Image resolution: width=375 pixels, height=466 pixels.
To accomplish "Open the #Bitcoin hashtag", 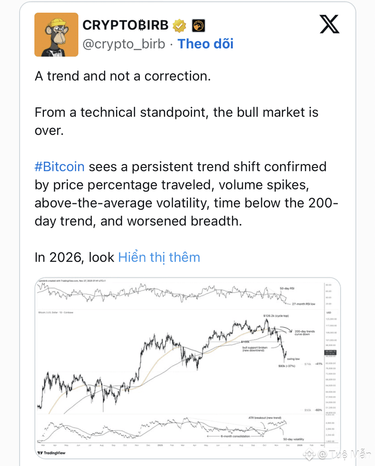I will coord(59,166).
